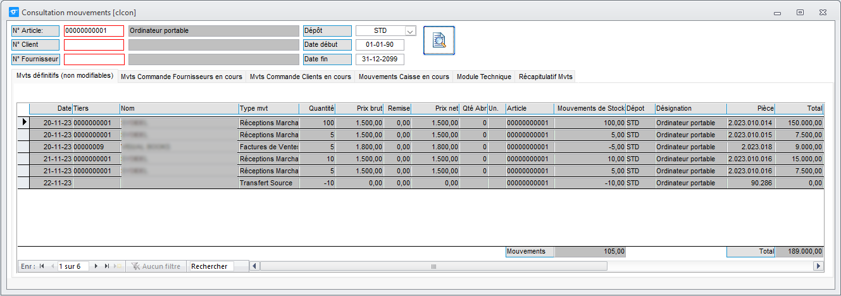Click the Désignation column header
841x296 pixels.
tap(691, 109)
